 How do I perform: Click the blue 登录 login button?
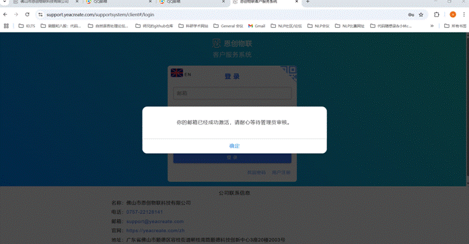pos(232,158)
